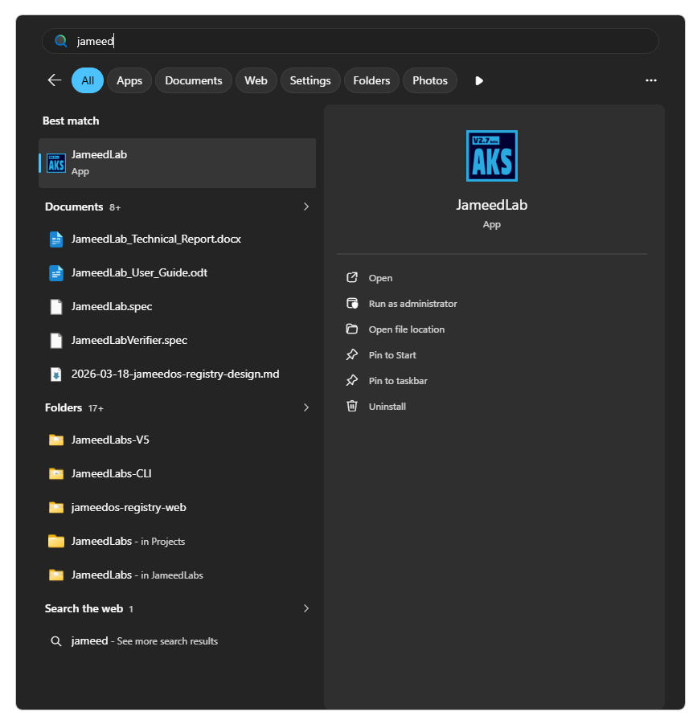The width and height of the screenshot is (697, 716).
Task: Open JameedLab app action
Action: pos(380,278)
